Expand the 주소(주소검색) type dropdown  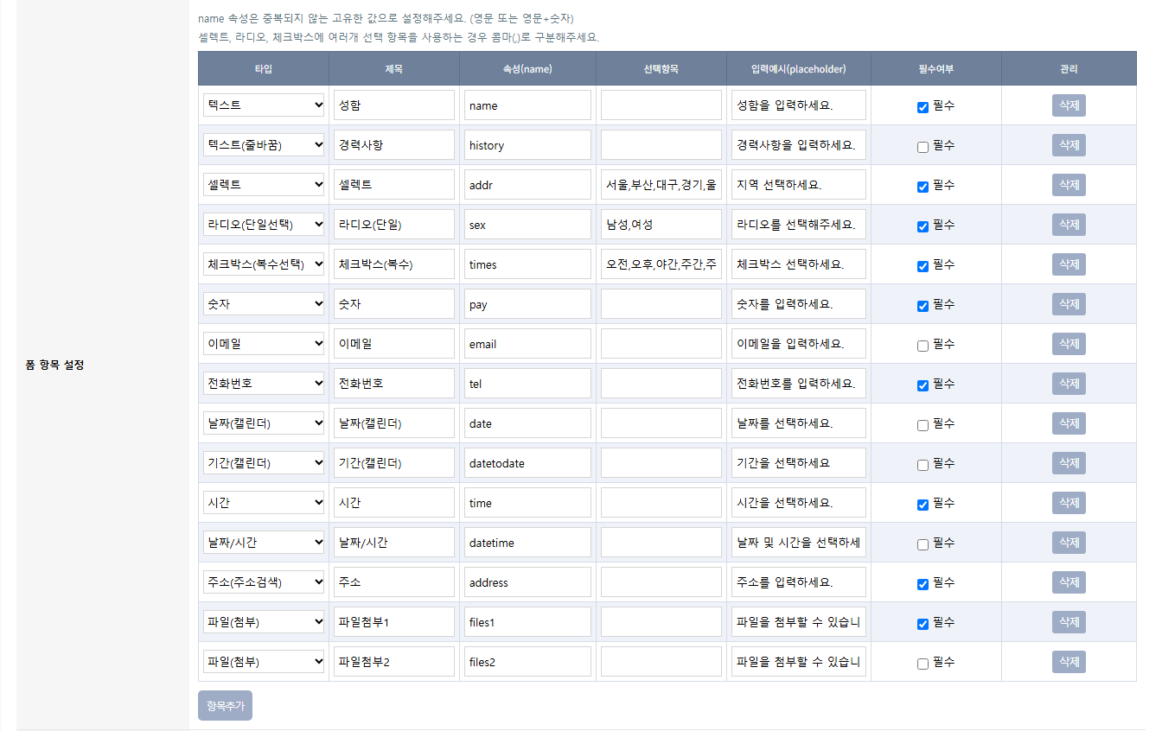click(x=264, y=582)
